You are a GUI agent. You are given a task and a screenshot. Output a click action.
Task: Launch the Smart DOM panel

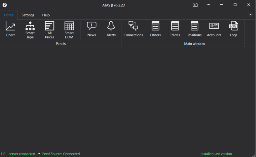click(x=69, y=30)
